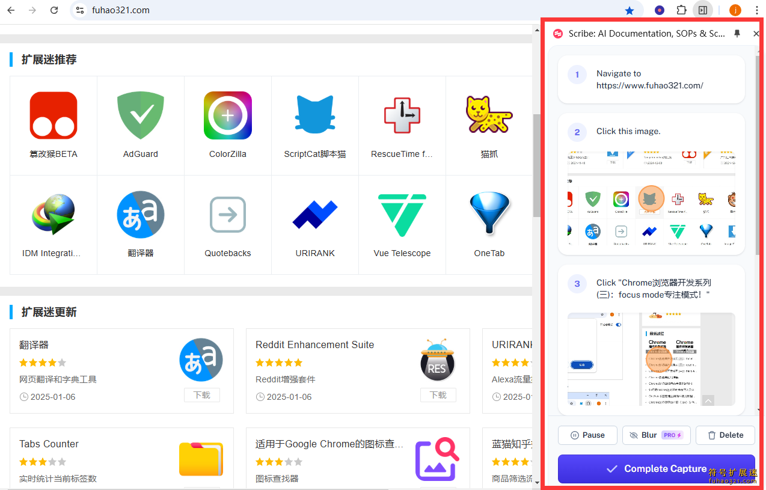Go back to the previous page

click(11, 10)
